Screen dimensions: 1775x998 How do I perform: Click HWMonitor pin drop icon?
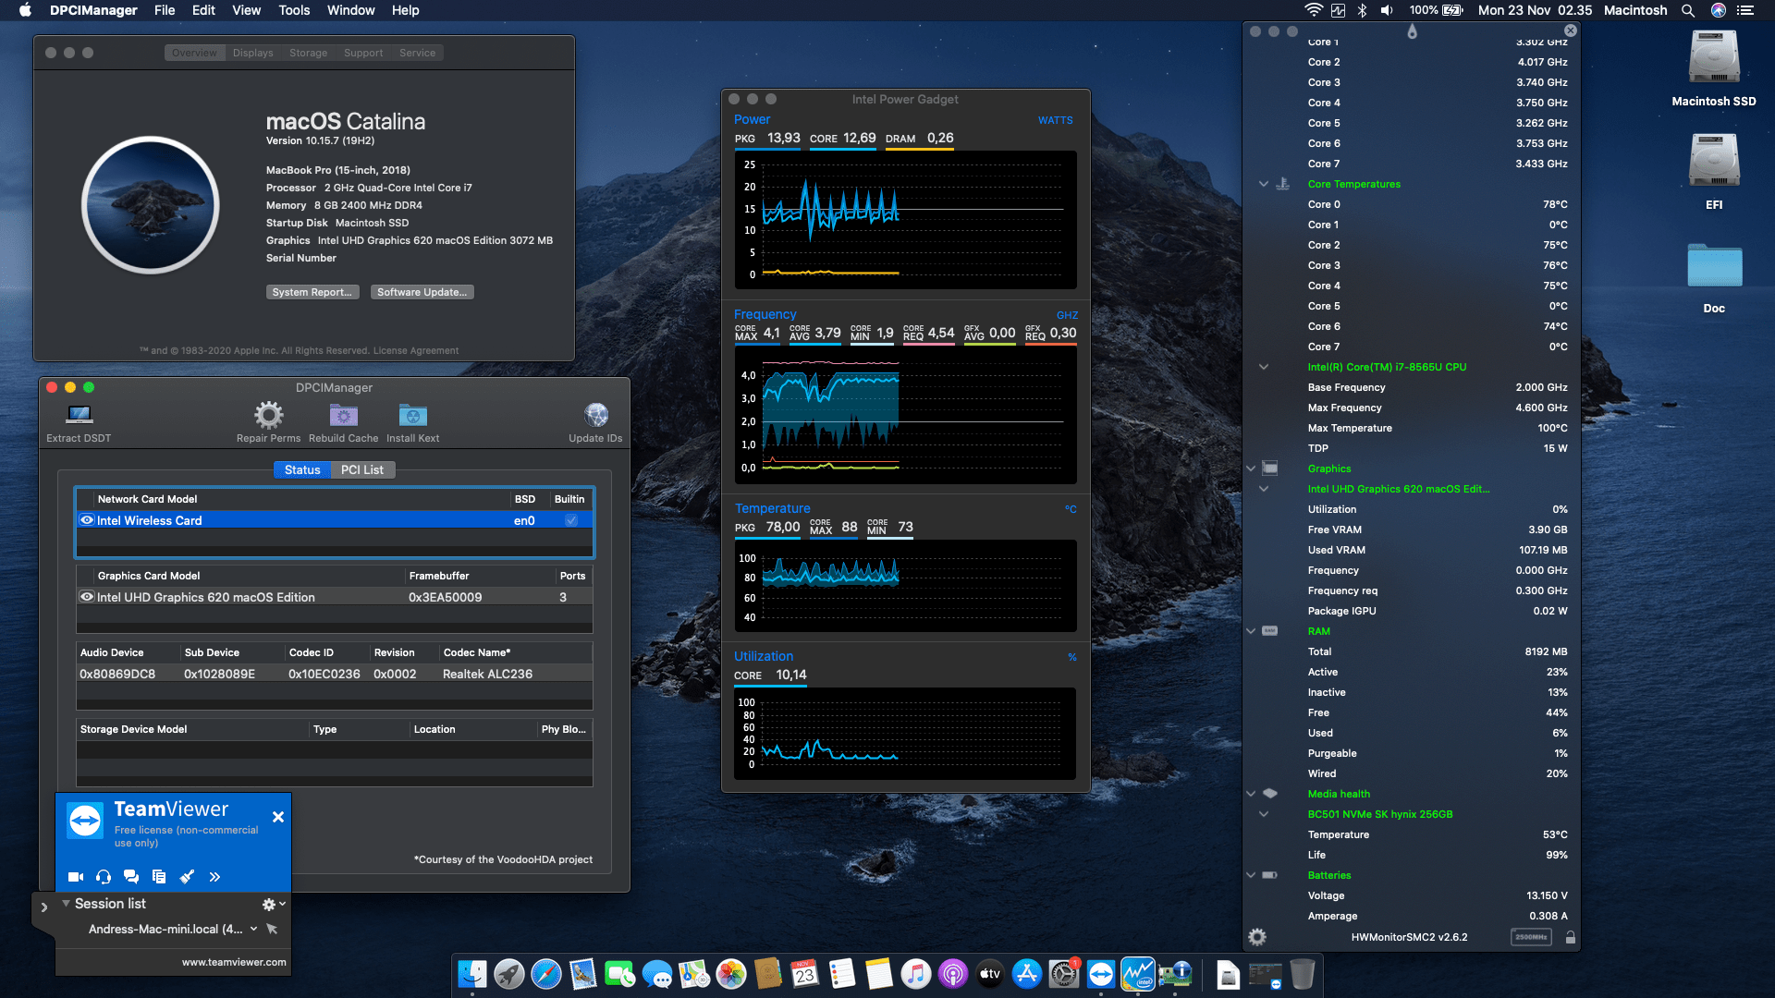pos(1412,32)
